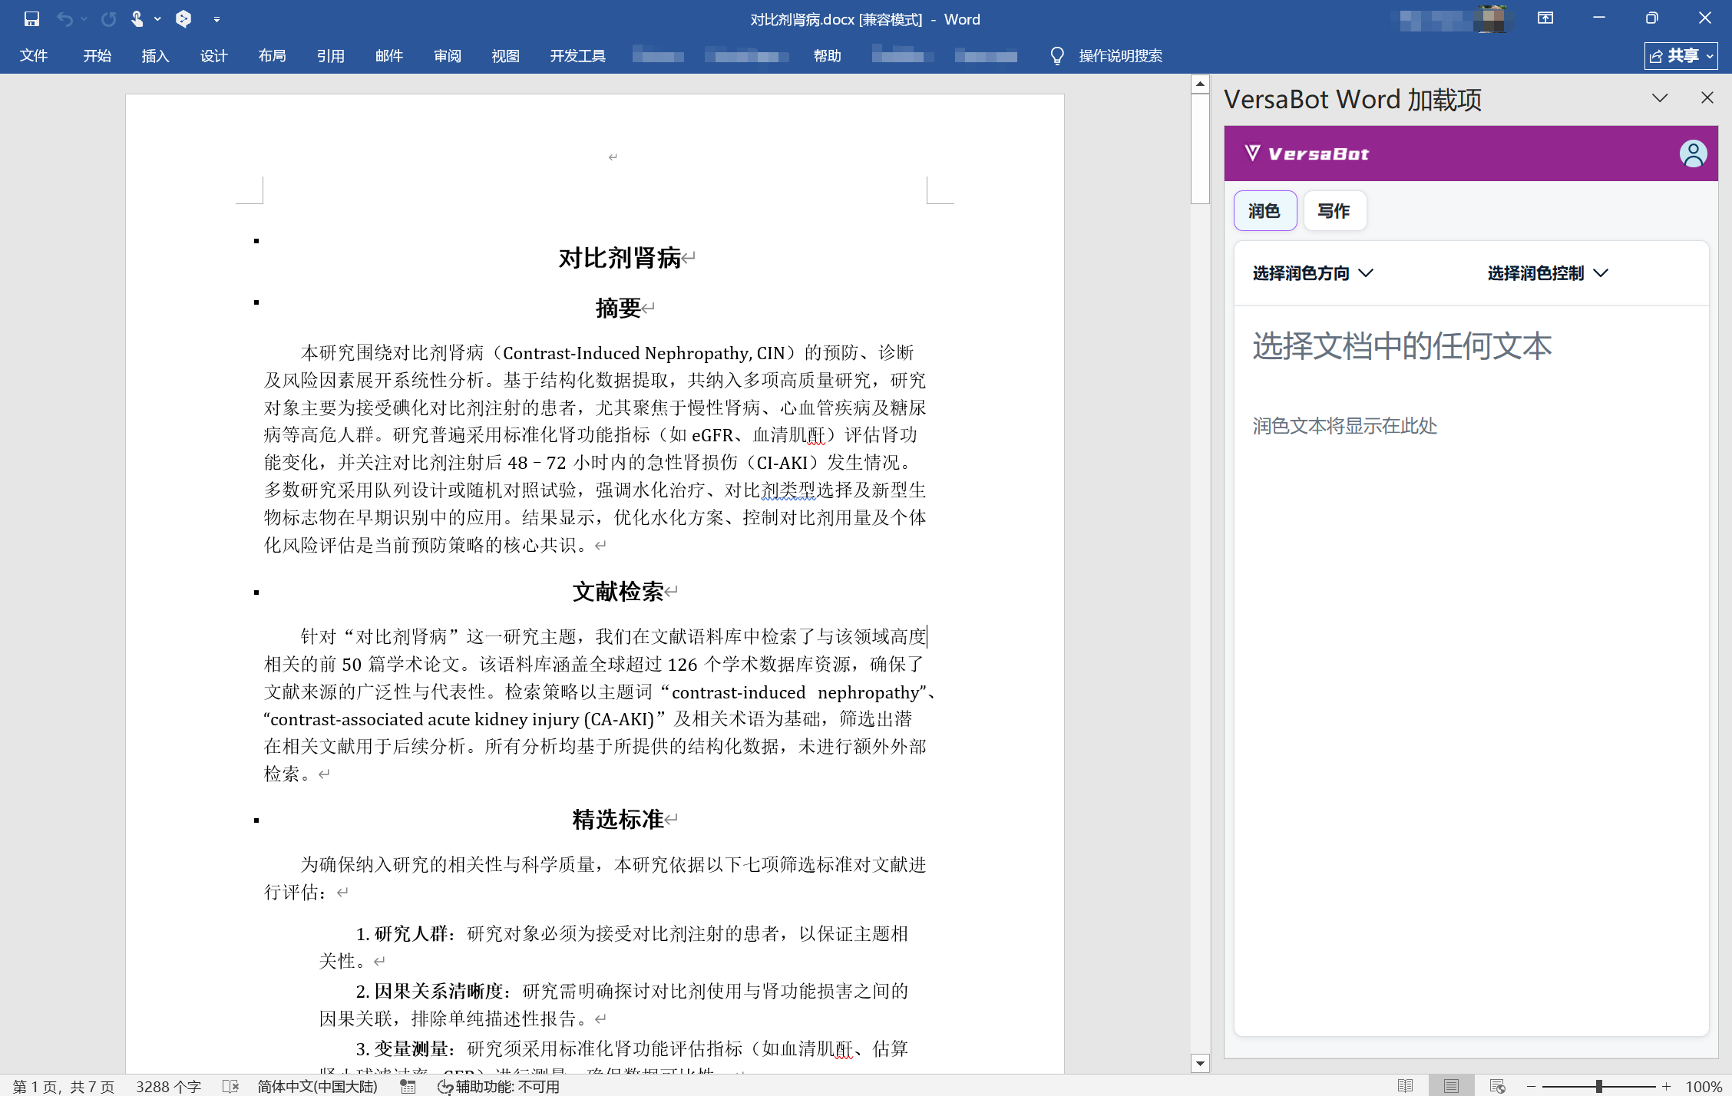Save the document via Quick Access Toolbar

pos(31,18)
